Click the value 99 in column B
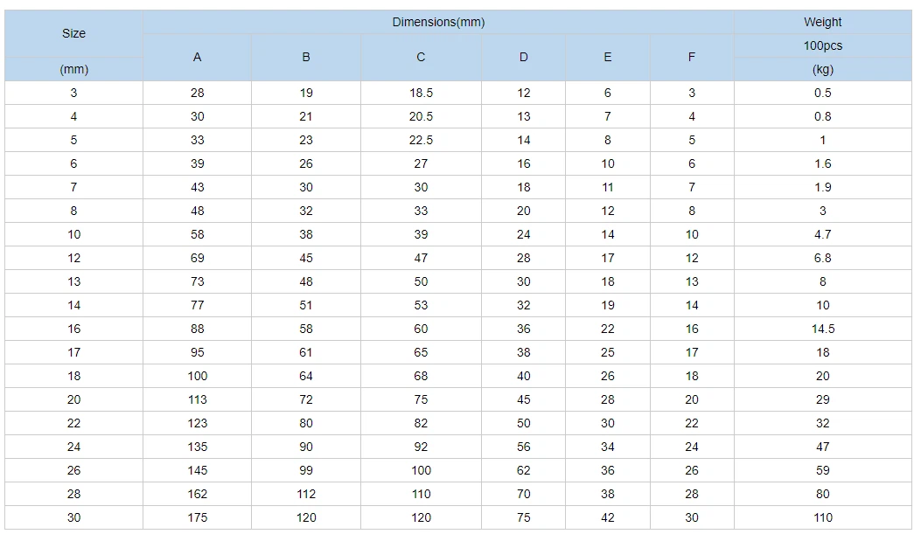This screenshot has height=534, width=914. point(306,470)
